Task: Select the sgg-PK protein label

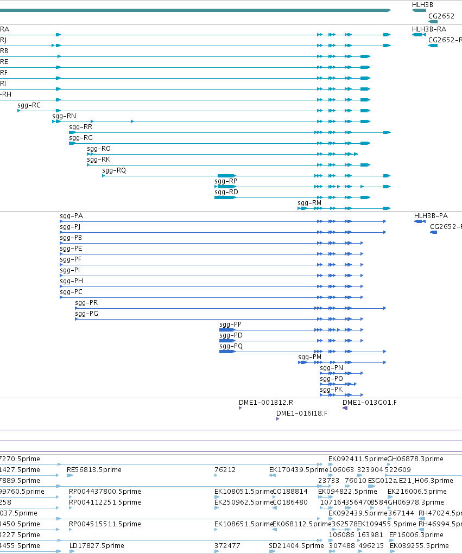Action: (331, 390)
